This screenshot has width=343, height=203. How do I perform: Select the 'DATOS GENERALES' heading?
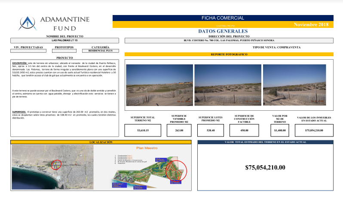223,31
